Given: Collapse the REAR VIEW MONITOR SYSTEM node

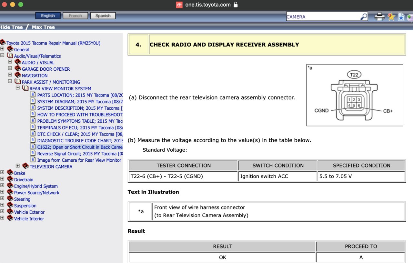Looking at the screenshot, I should click(x=18, y=88).
